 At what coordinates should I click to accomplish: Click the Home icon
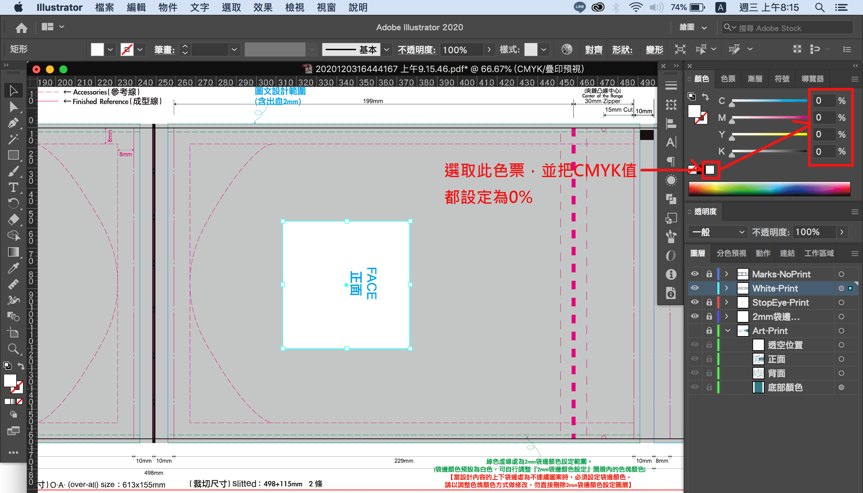pos(21,27)
